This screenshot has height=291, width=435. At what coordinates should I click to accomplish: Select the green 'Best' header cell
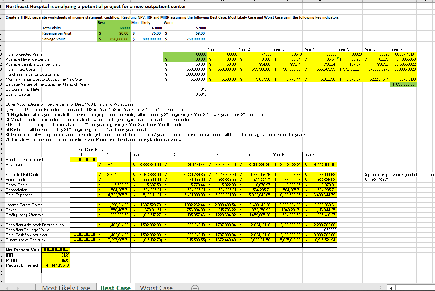pyautogui.click(x=113, y=23)
